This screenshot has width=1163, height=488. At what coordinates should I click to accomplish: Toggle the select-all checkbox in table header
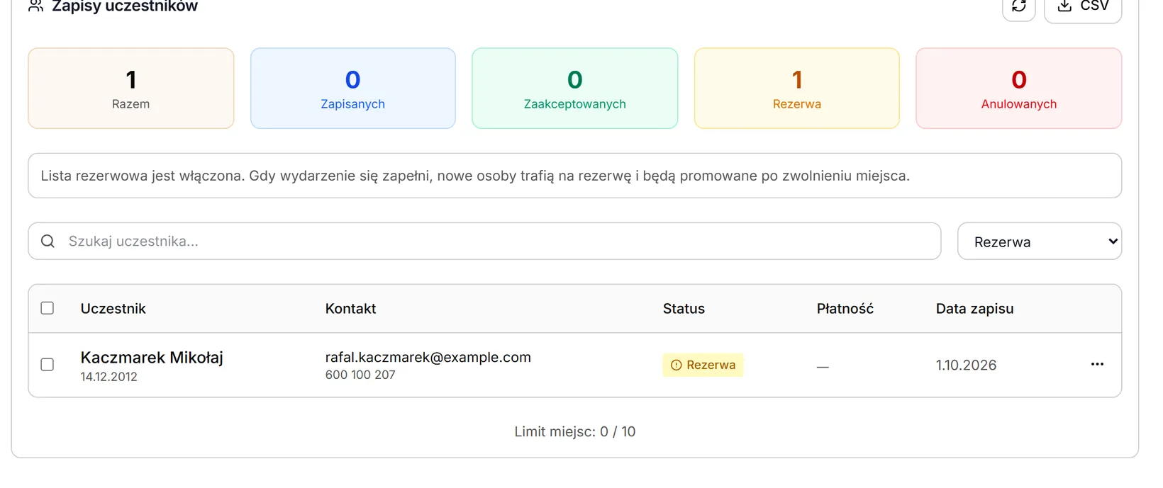tap(48, 308)
